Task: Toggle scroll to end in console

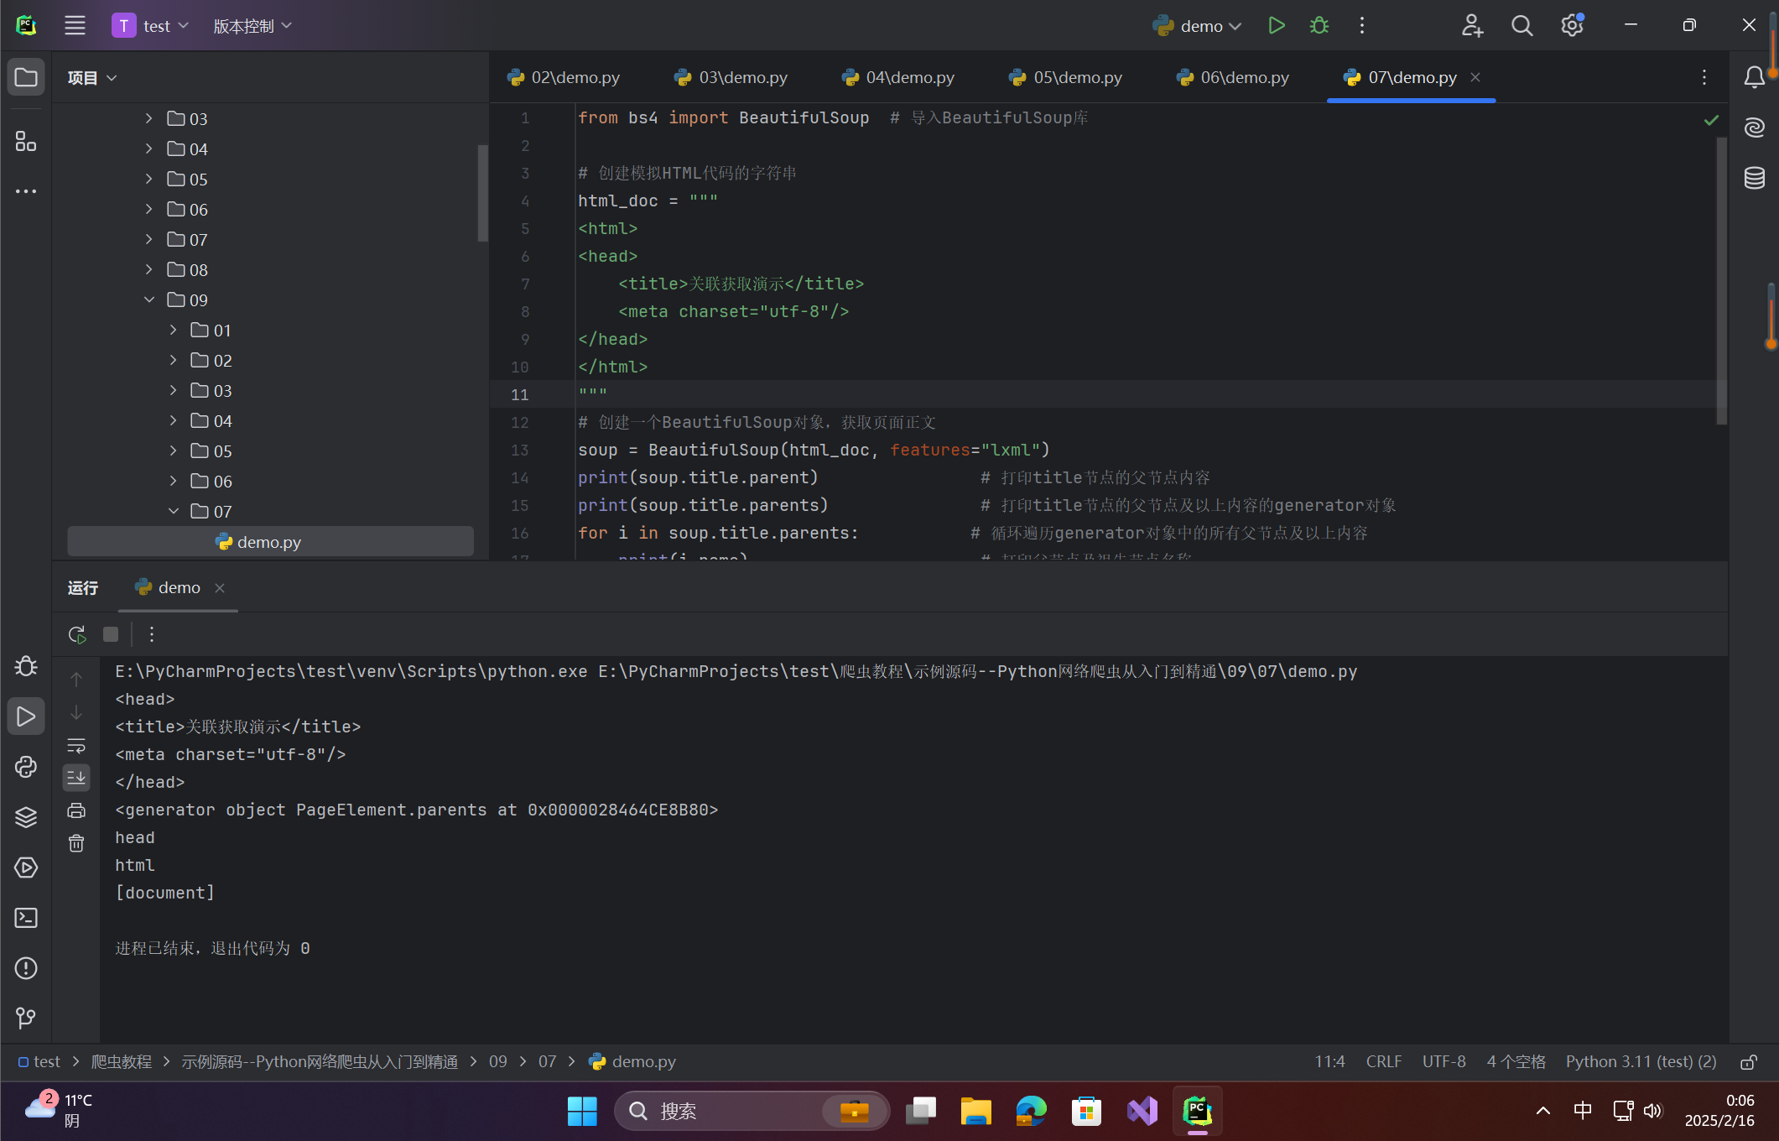Action: click(76, 778)
